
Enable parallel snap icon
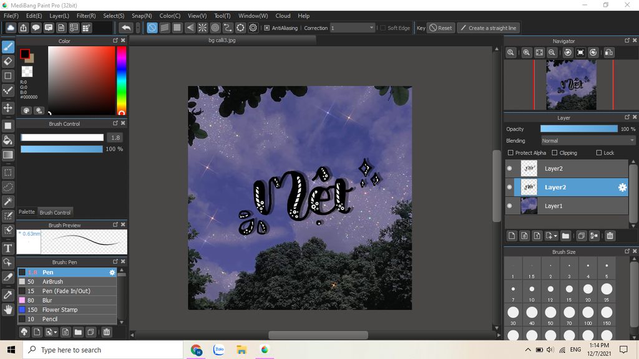click(x=165, y=27)
